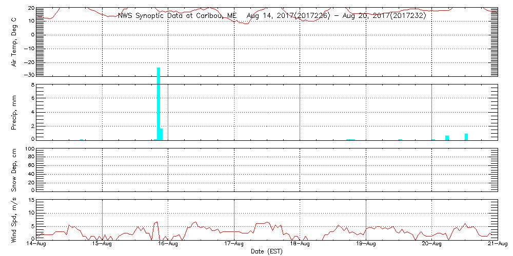Click the '80' tick on Snow Dep axis

(31, 157)
